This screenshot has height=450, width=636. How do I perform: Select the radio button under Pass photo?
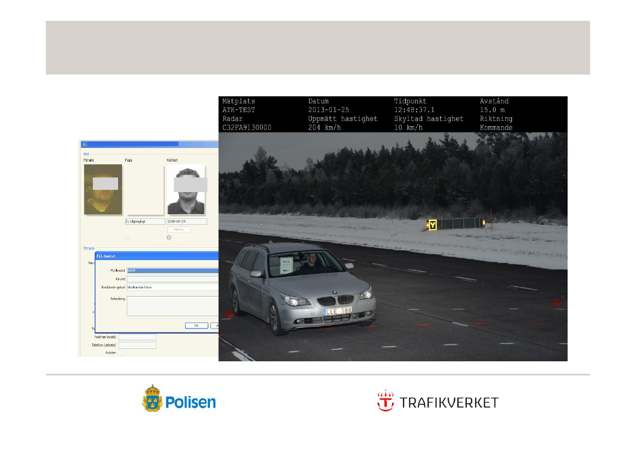pos(127,238)
